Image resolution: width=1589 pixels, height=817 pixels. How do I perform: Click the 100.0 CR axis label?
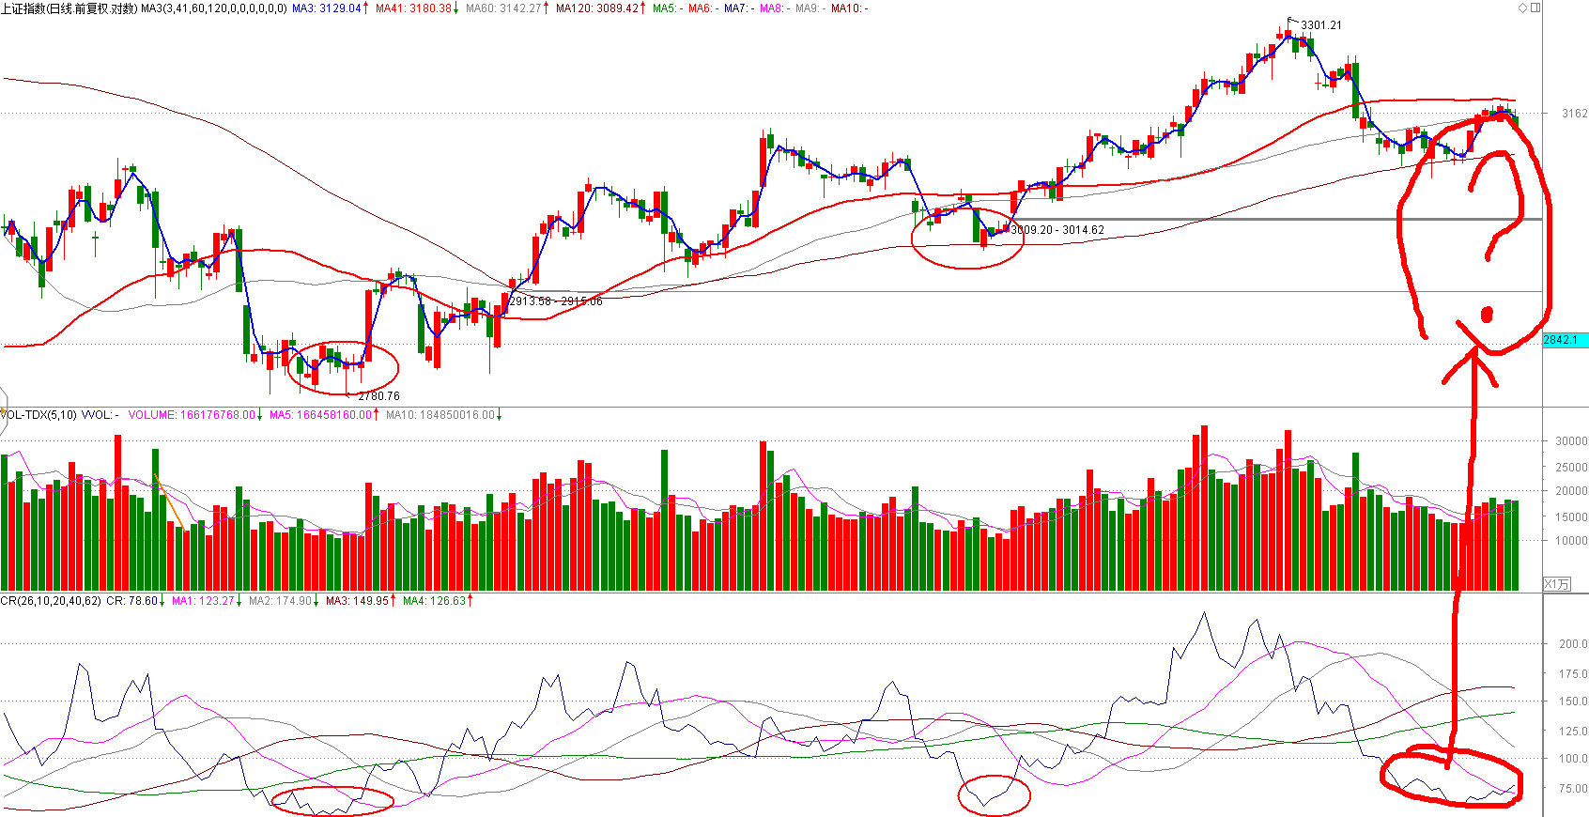coord(1573,759)
